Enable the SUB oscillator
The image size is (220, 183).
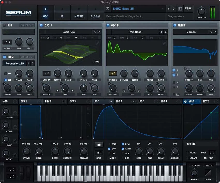(4, 25)
